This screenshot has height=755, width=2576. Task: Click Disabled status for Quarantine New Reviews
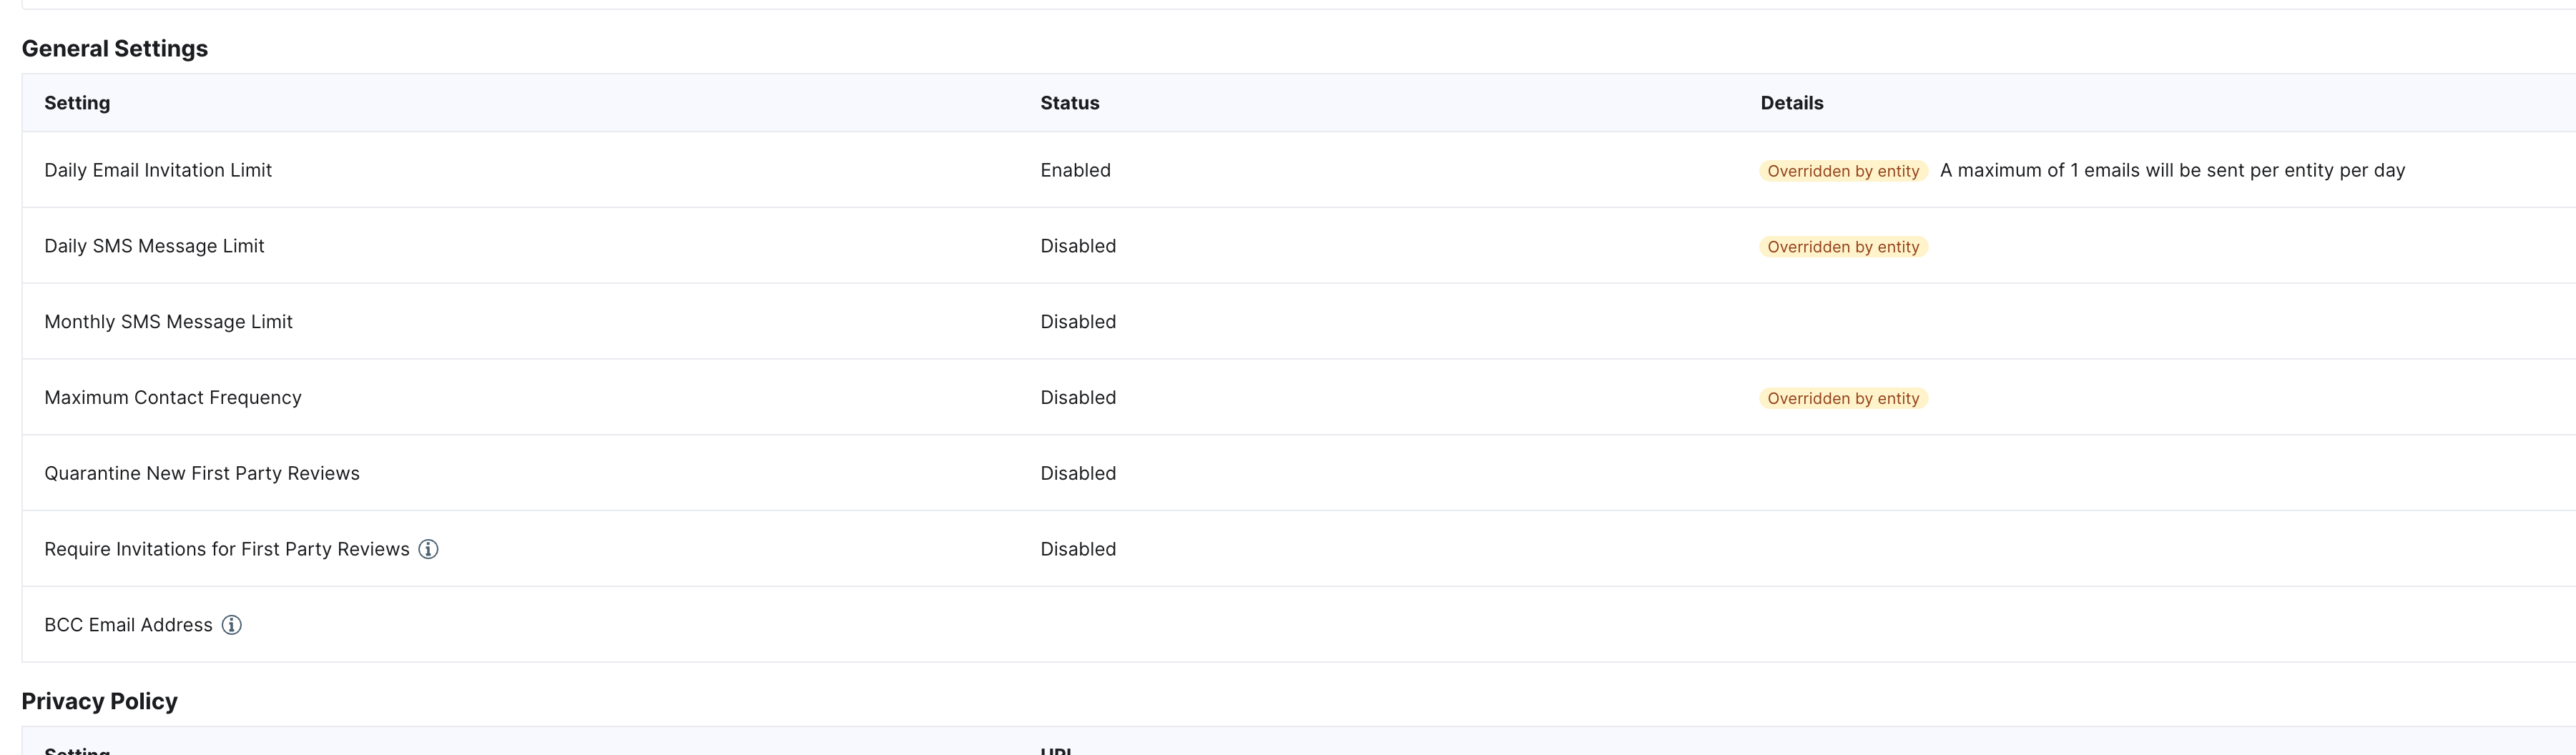1078,473
